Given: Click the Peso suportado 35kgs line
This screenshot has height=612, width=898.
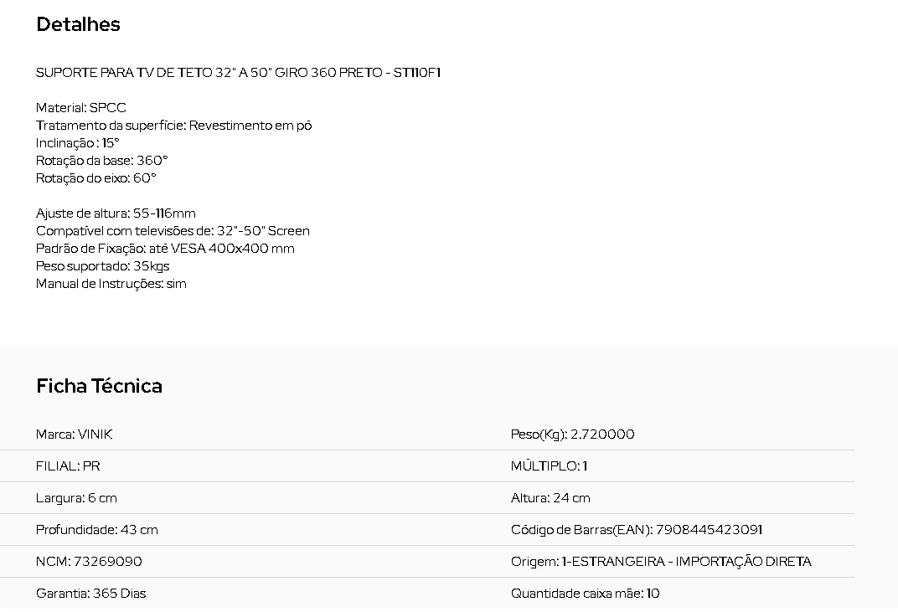Looking at the screenshot, I should coord(102,266).
